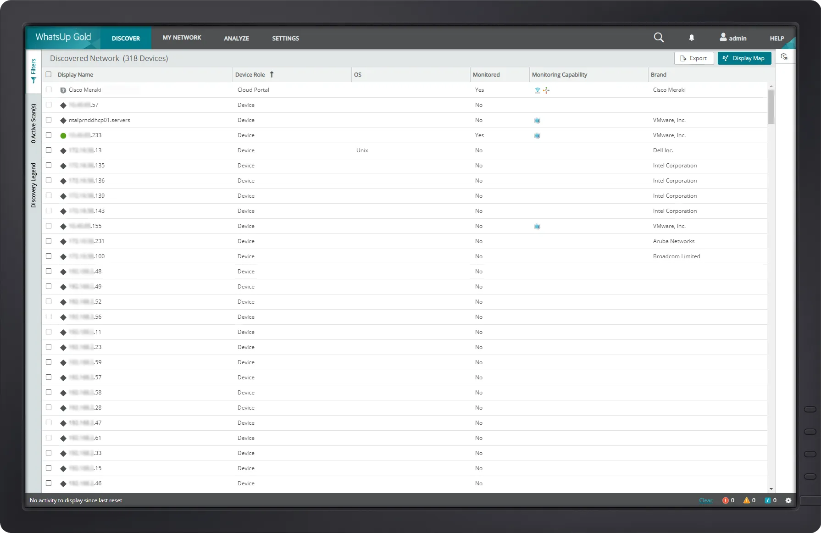Click the Export button
The height and width of the screenshot is (533, 821).
693,58
